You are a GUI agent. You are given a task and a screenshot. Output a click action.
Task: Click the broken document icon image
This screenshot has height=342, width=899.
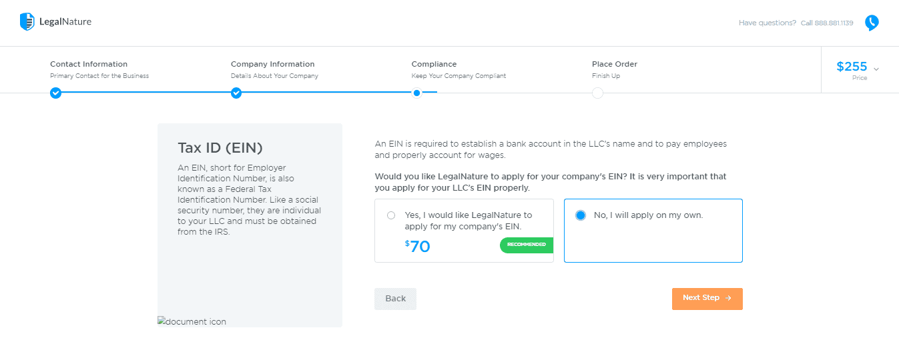pyautogui.click(x=192, y=321)
